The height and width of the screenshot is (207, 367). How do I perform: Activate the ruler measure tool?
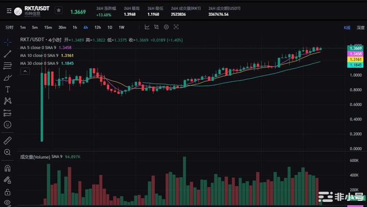click(x=8, y=140)
